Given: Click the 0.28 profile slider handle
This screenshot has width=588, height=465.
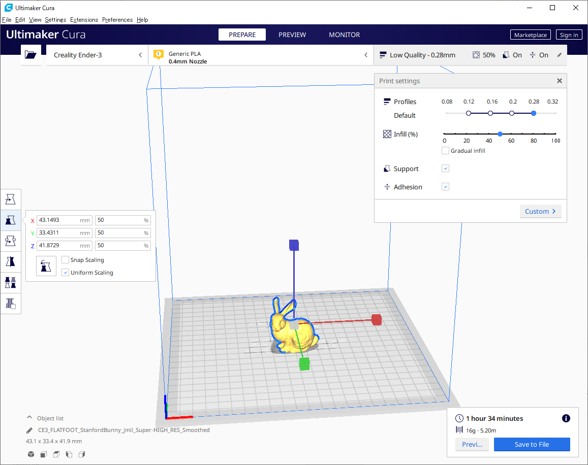Looking at the screenshot, I should (534, 113).
